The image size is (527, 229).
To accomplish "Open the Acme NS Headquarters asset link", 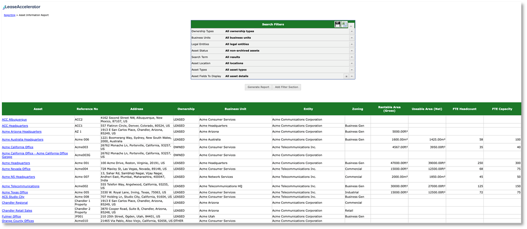I will [18, 177].
